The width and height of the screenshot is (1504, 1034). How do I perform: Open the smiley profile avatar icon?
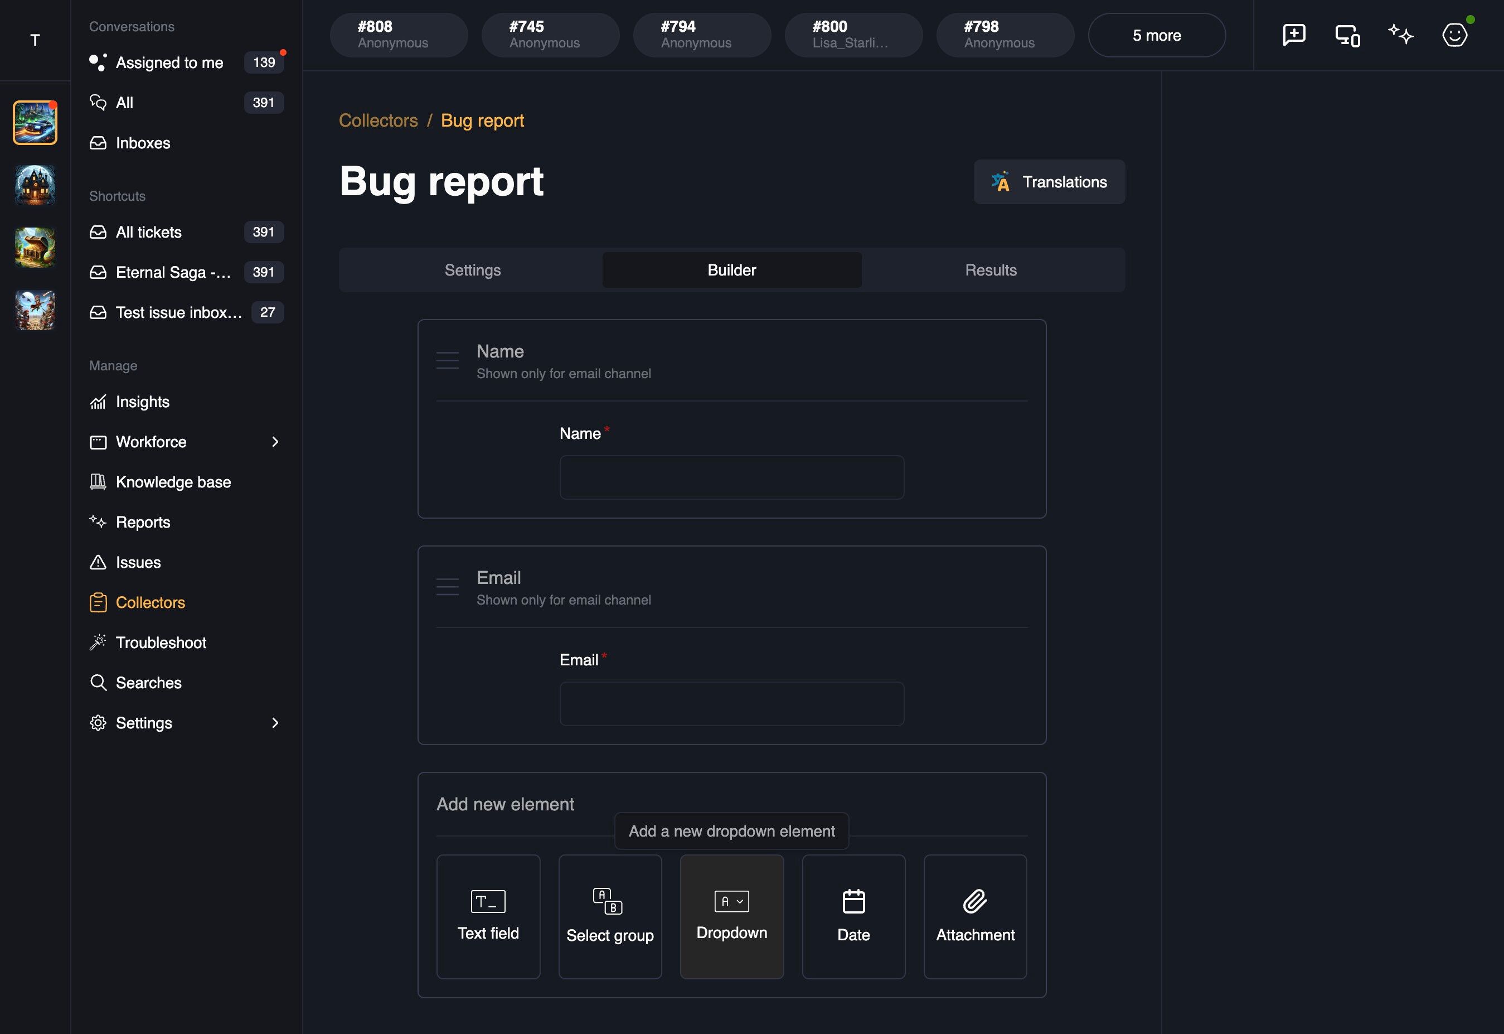click(1454, 35)
